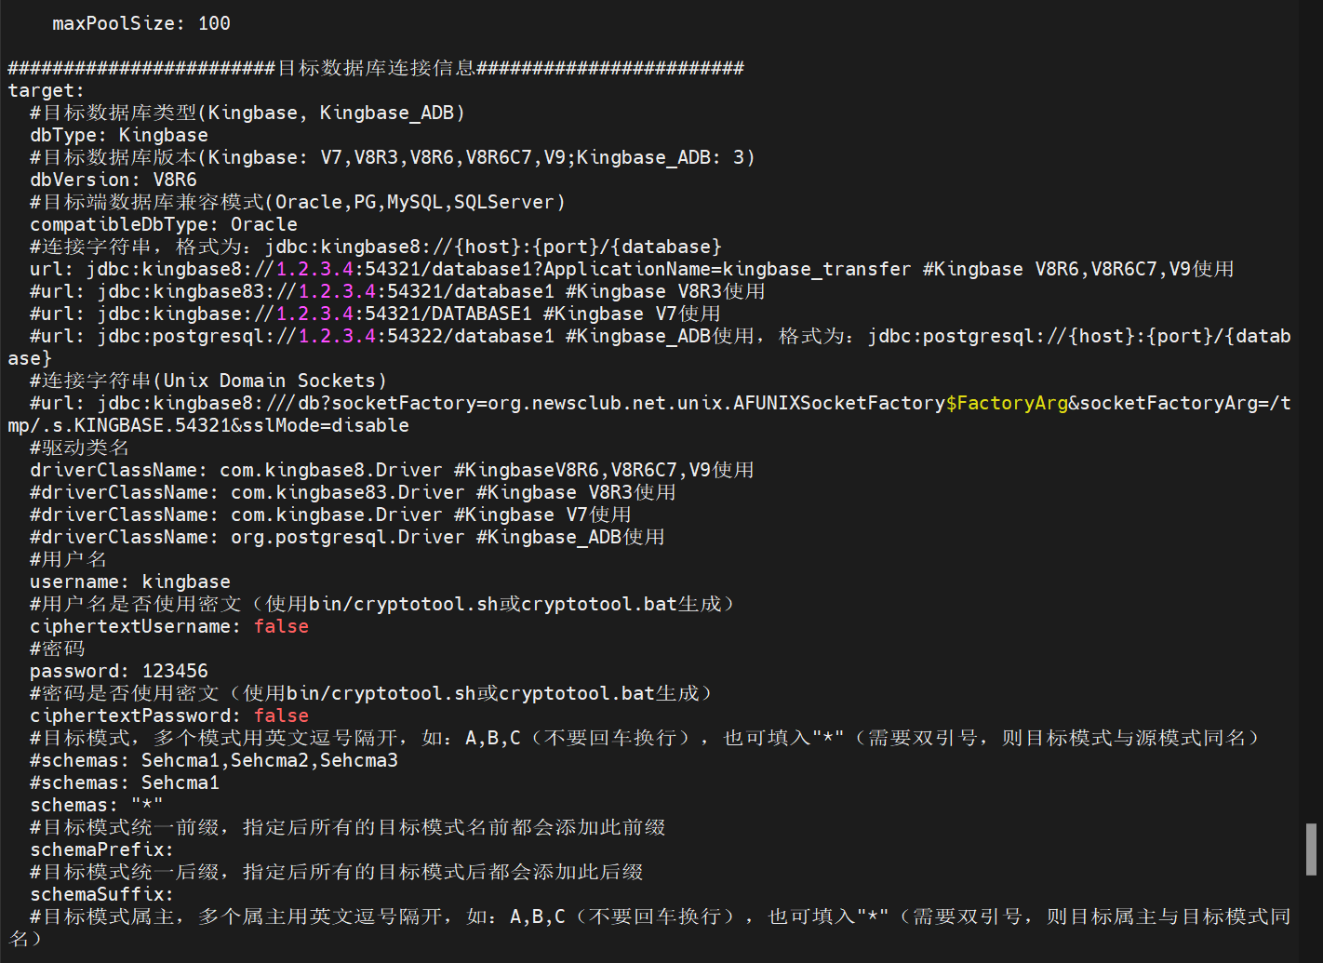This screenshot has height=963, width=1323.
Task: Click the dbVersion V8R6 value
Action: coord(175,180)
